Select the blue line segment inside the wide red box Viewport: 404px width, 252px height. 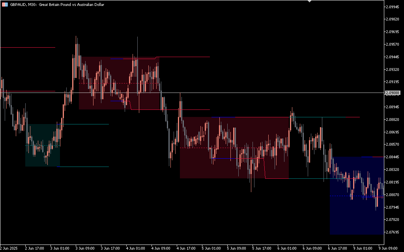click(223, 158)
